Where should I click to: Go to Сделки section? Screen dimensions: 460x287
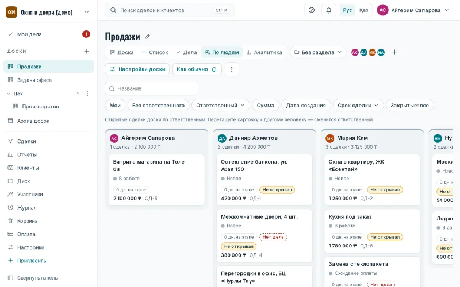pos(48,141)
